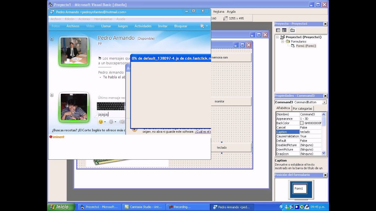
Task: Select the Caption property row
Action: (x=299, y=132)
